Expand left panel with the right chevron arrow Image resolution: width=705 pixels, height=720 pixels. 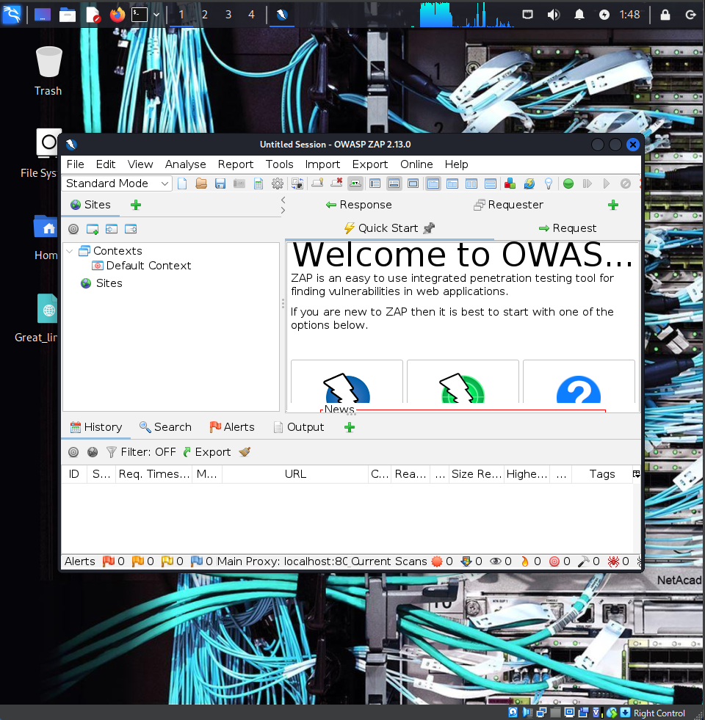(283, 211)
